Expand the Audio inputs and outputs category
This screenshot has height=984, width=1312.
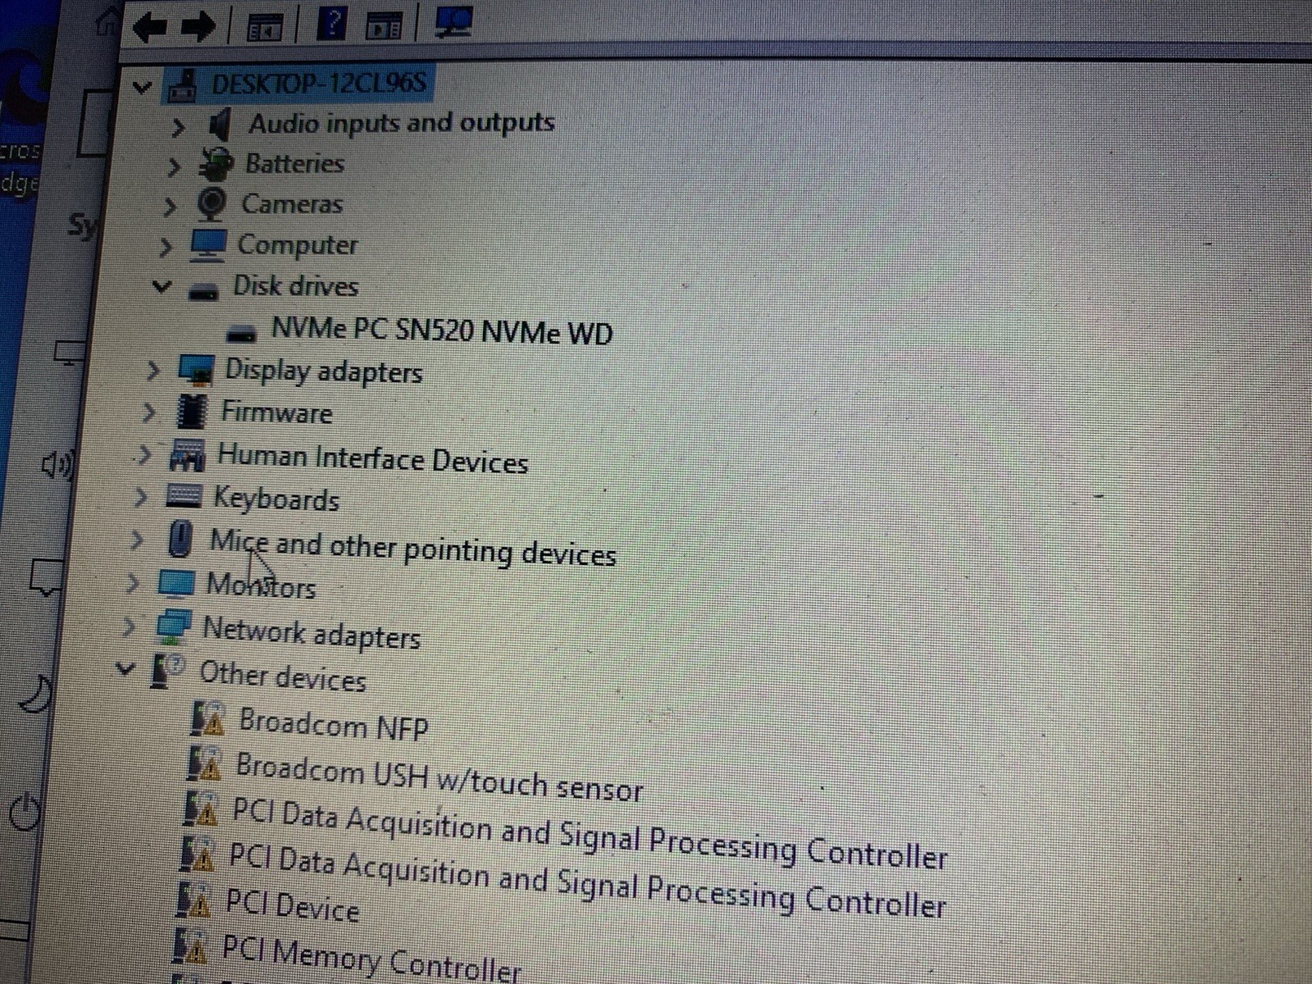click(178, 128)
